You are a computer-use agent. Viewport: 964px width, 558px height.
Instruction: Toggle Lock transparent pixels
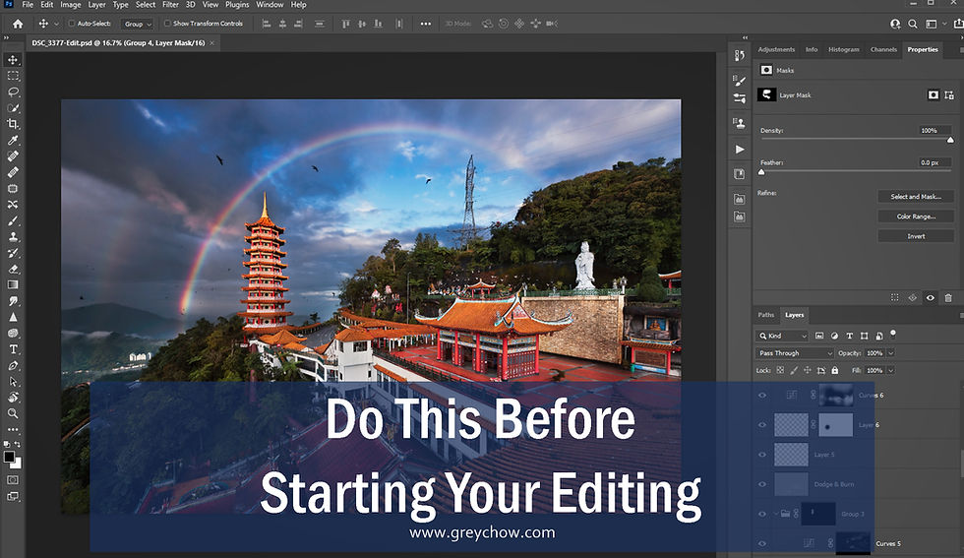[x=780, y=370]
